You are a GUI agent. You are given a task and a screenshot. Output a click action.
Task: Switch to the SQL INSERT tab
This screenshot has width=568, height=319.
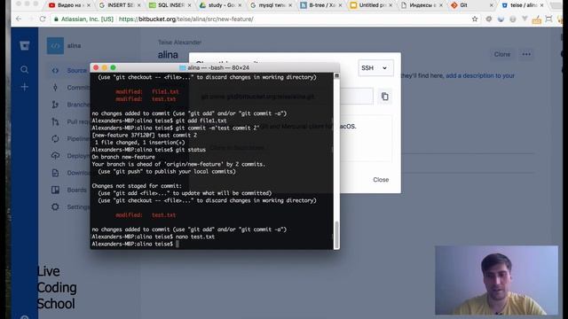click(170, 5)
